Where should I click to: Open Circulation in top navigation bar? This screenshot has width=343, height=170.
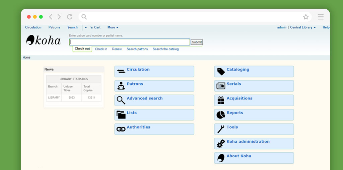33,27
